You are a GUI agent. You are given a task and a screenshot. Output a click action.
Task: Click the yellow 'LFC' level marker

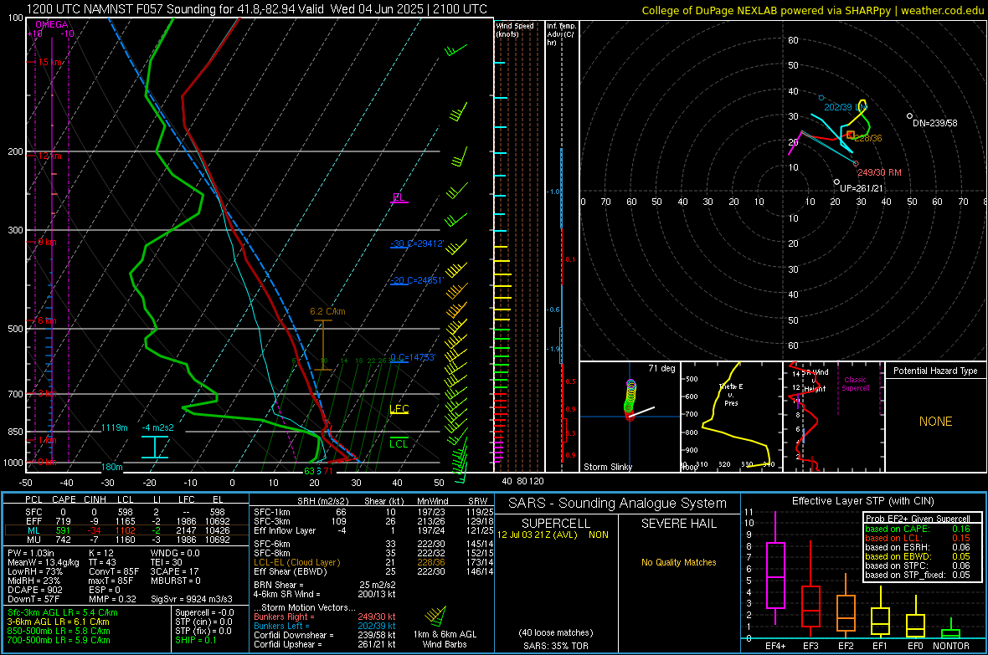point(399,409)
